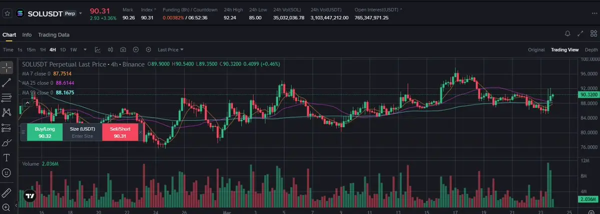Click the Buy/Long 90.32 button
Image resolution: width=600 pixels, height=214 pixels.
point(45,132)
